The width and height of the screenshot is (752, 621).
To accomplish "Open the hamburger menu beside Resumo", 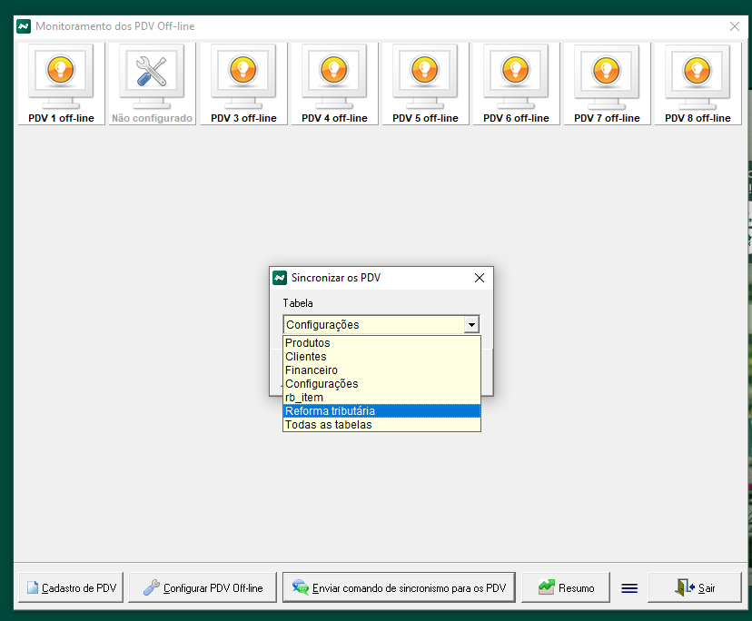I will coord(628,587).
